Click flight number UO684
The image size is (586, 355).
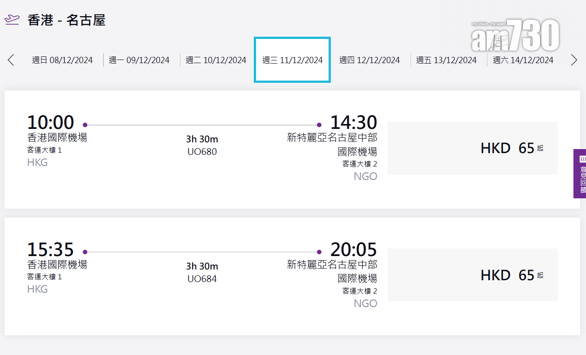pyautogui.click(x=202, y=279)
